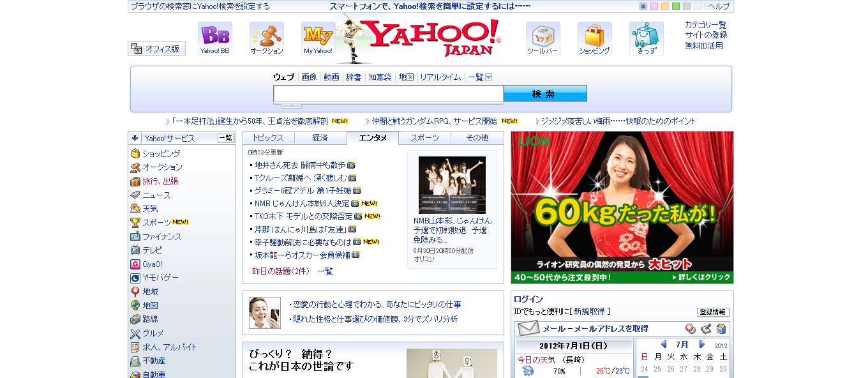This screenshot has width=861, height=378.
Task: Switch to the その他 tab
Action: (477, 138)
